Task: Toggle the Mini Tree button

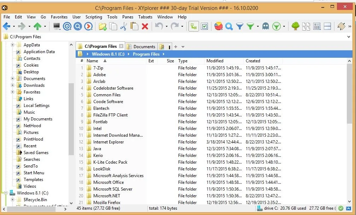Action: pos(194,27)
